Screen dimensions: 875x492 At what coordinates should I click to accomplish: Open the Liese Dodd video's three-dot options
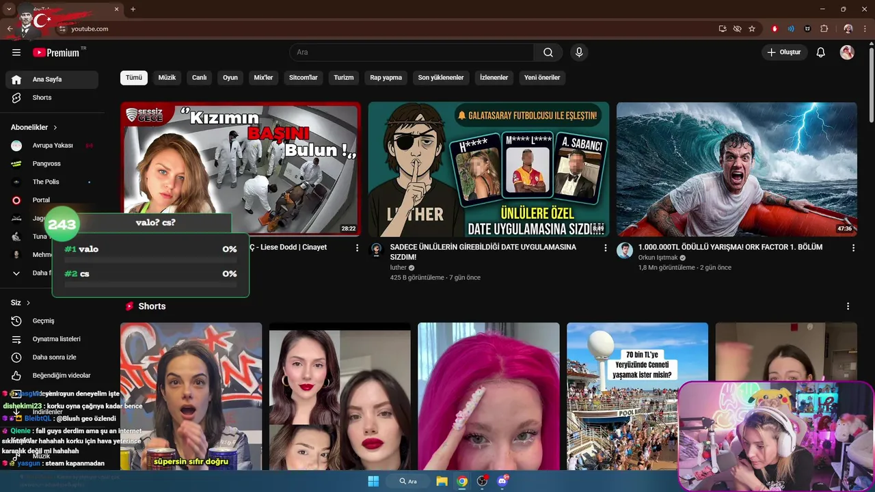click(357, 248)
